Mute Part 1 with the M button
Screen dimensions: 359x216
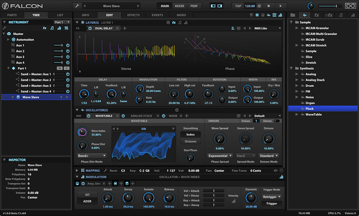59,69
